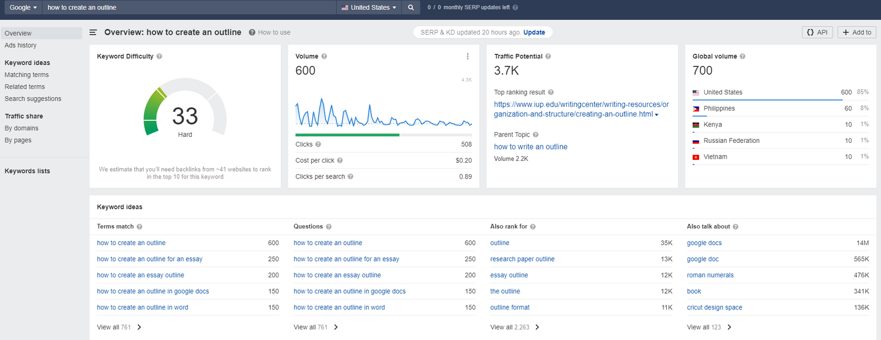Open cricut design space keyword
This screenshot has width=881, height=340.
[x=715, y=308]
